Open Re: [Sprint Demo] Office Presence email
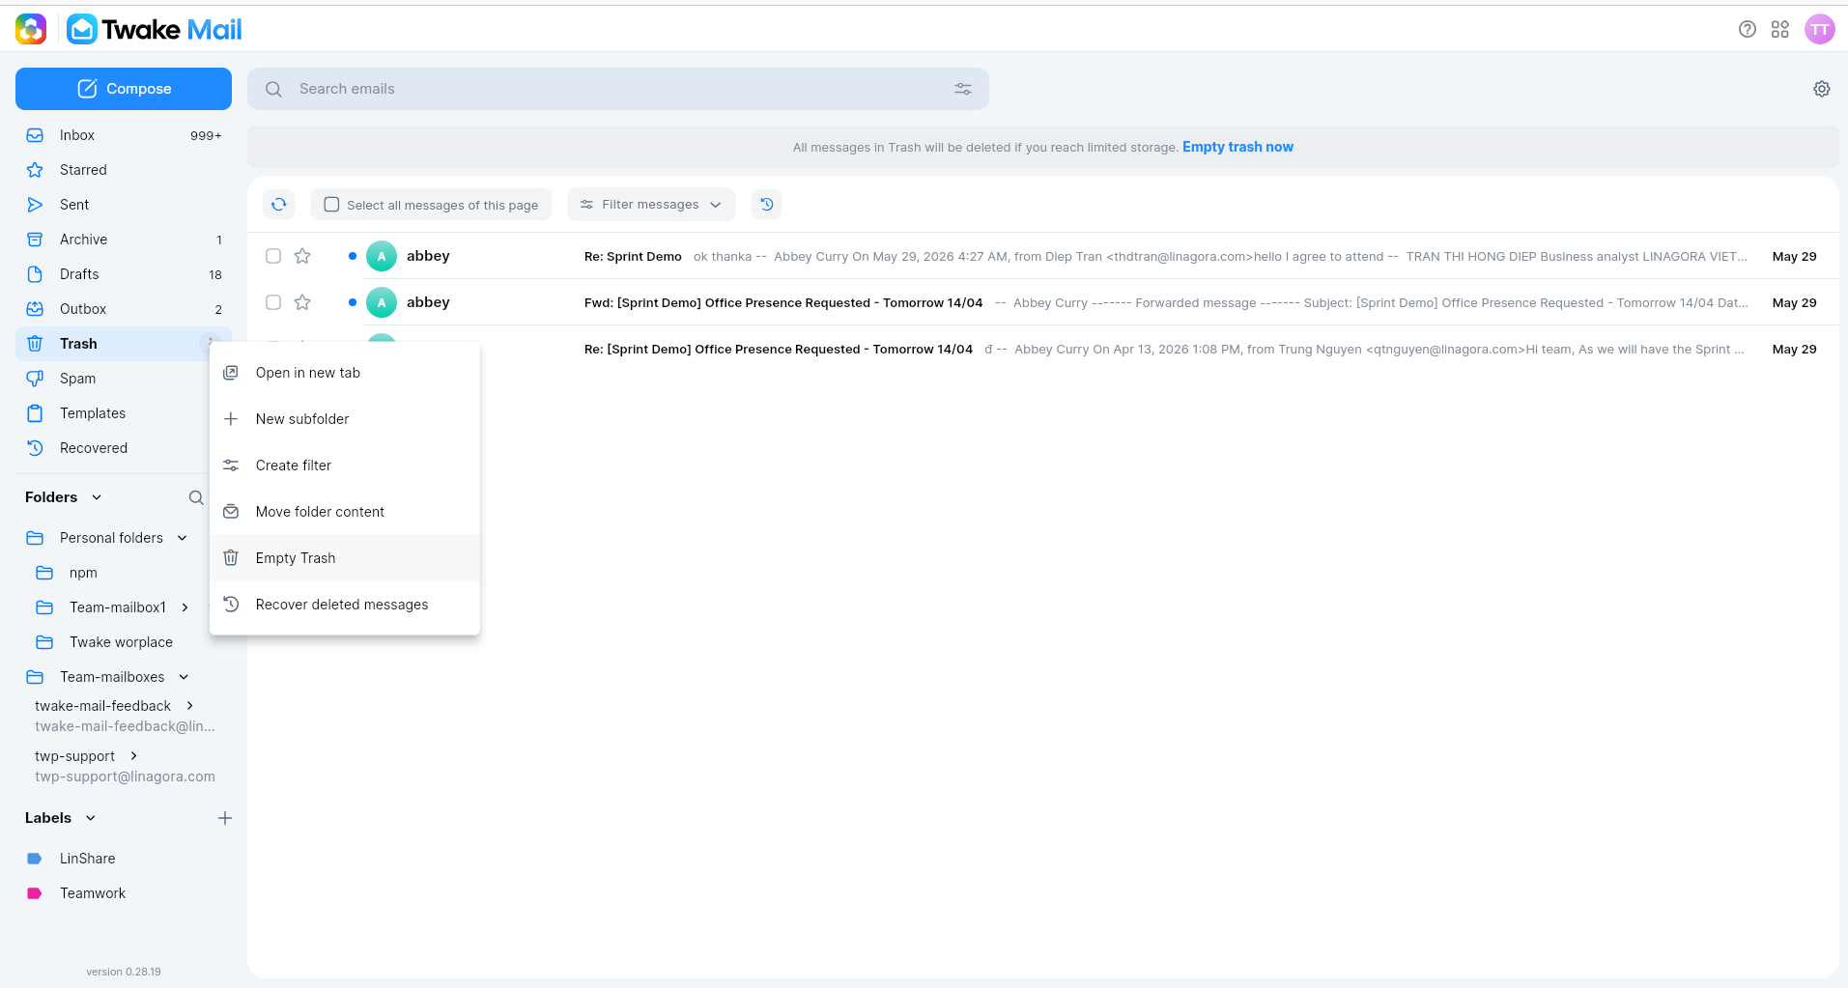The width and height of the screenshot is (1848, 988). point(1159,349)
